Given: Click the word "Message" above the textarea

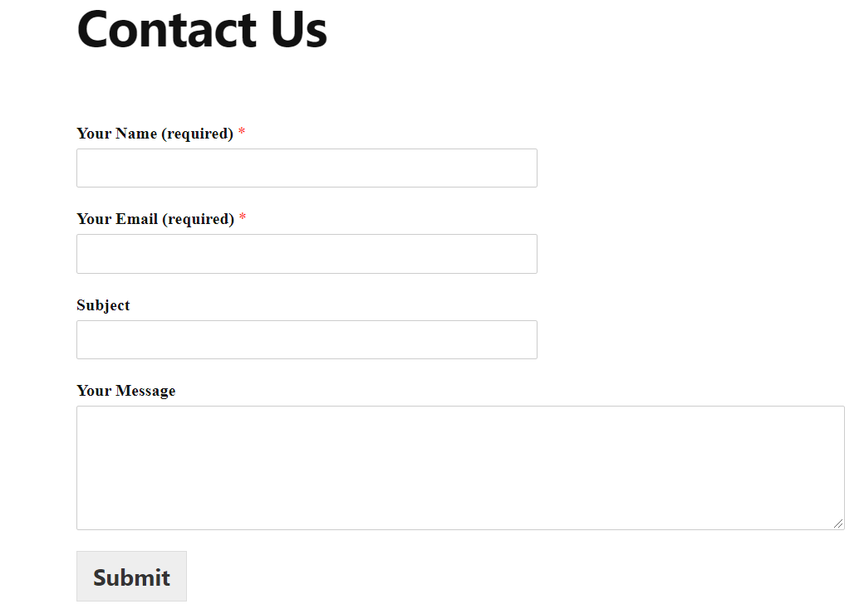Looking at the screenshot, I should (x=145, y=391).
